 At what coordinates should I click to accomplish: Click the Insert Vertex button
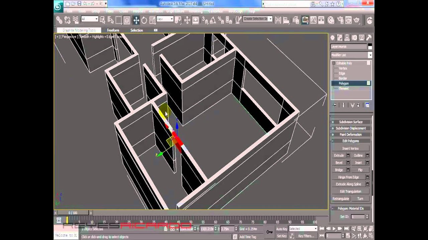click(350, 148)
